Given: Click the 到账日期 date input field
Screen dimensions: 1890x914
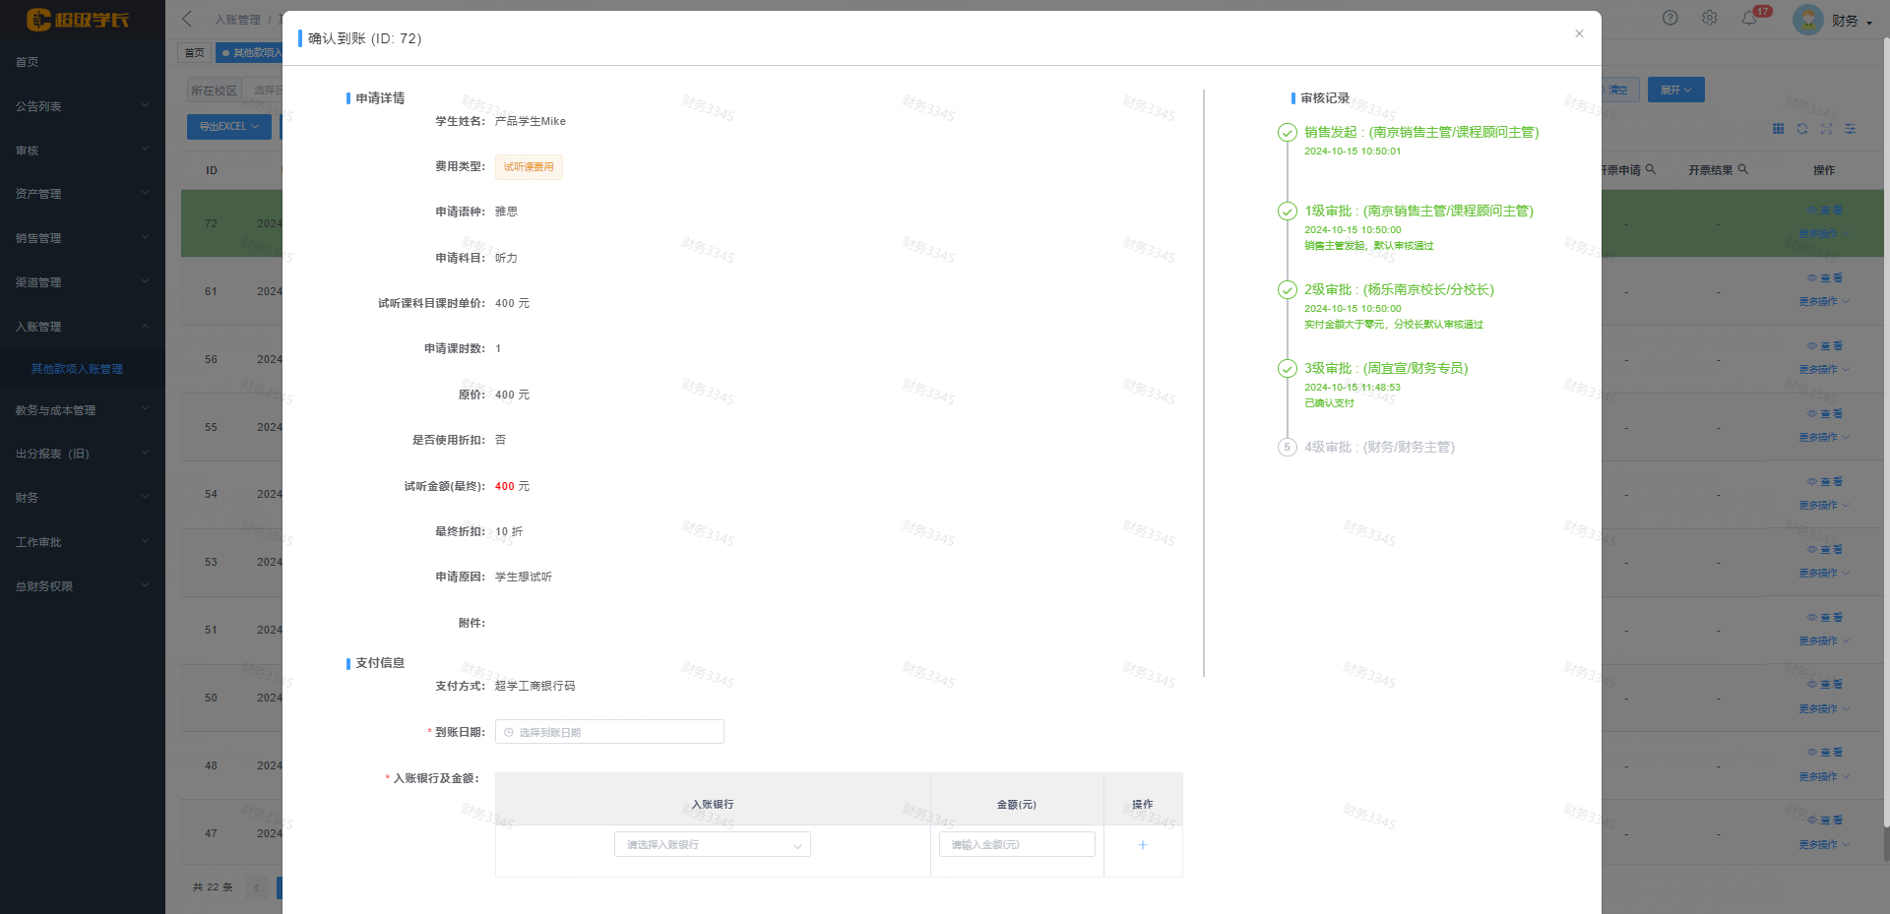Looking at the screenshot, I should [608, 731].
